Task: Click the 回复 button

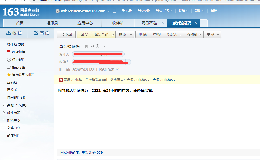Action: tap(84, 34)
